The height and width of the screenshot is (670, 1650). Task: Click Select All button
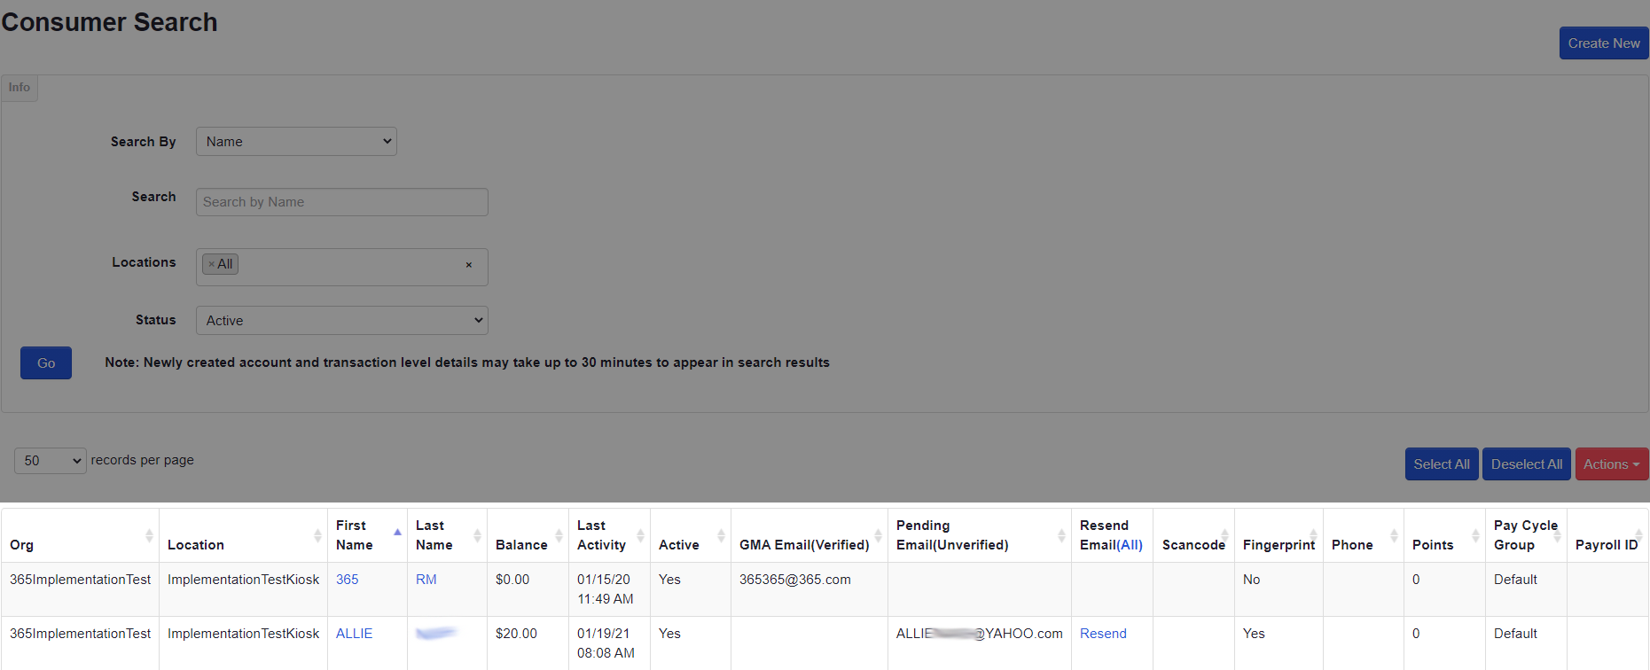[1441, 464]
